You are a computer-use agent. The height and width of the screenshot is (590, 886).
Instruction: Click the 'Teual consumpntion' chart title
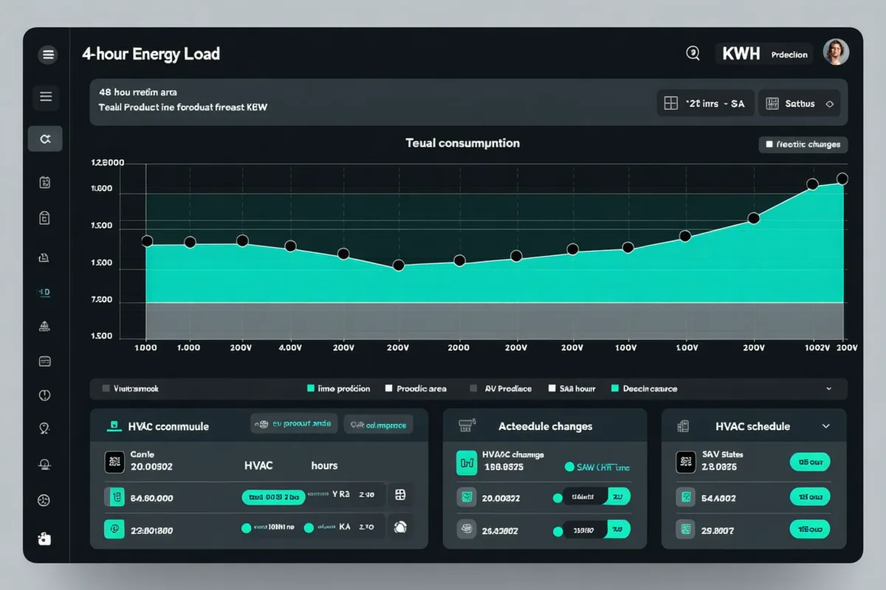463,143
